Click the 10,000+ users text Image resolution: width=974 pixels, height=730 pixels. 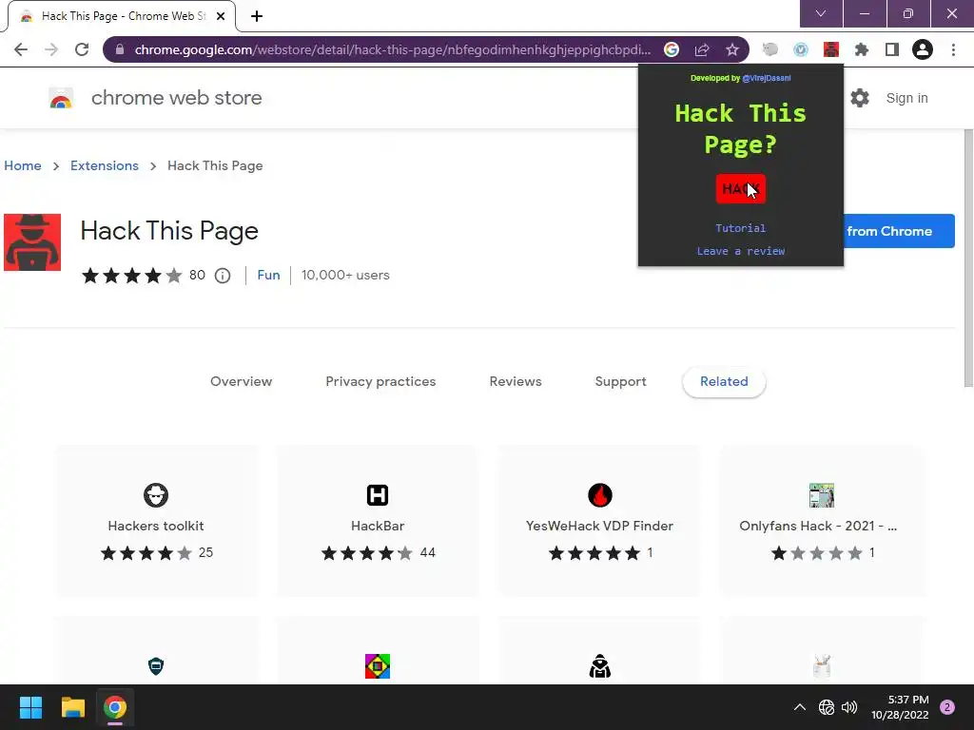345,275
